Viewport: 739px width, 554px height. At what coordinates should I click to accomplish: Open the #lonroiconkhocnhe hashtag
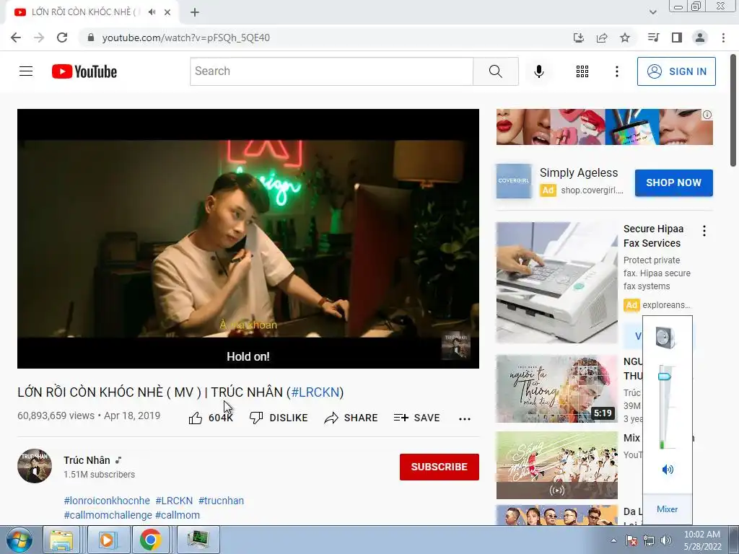tap(107, 501)
